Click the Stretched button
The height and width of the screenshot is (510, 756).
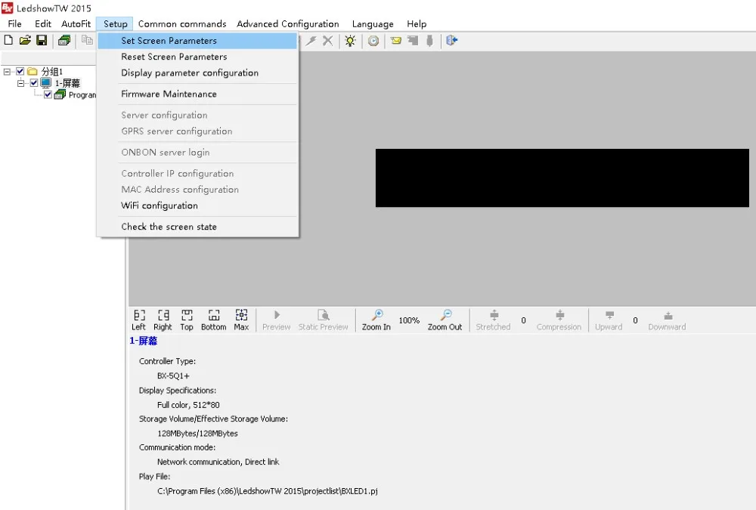coord(493,320)
